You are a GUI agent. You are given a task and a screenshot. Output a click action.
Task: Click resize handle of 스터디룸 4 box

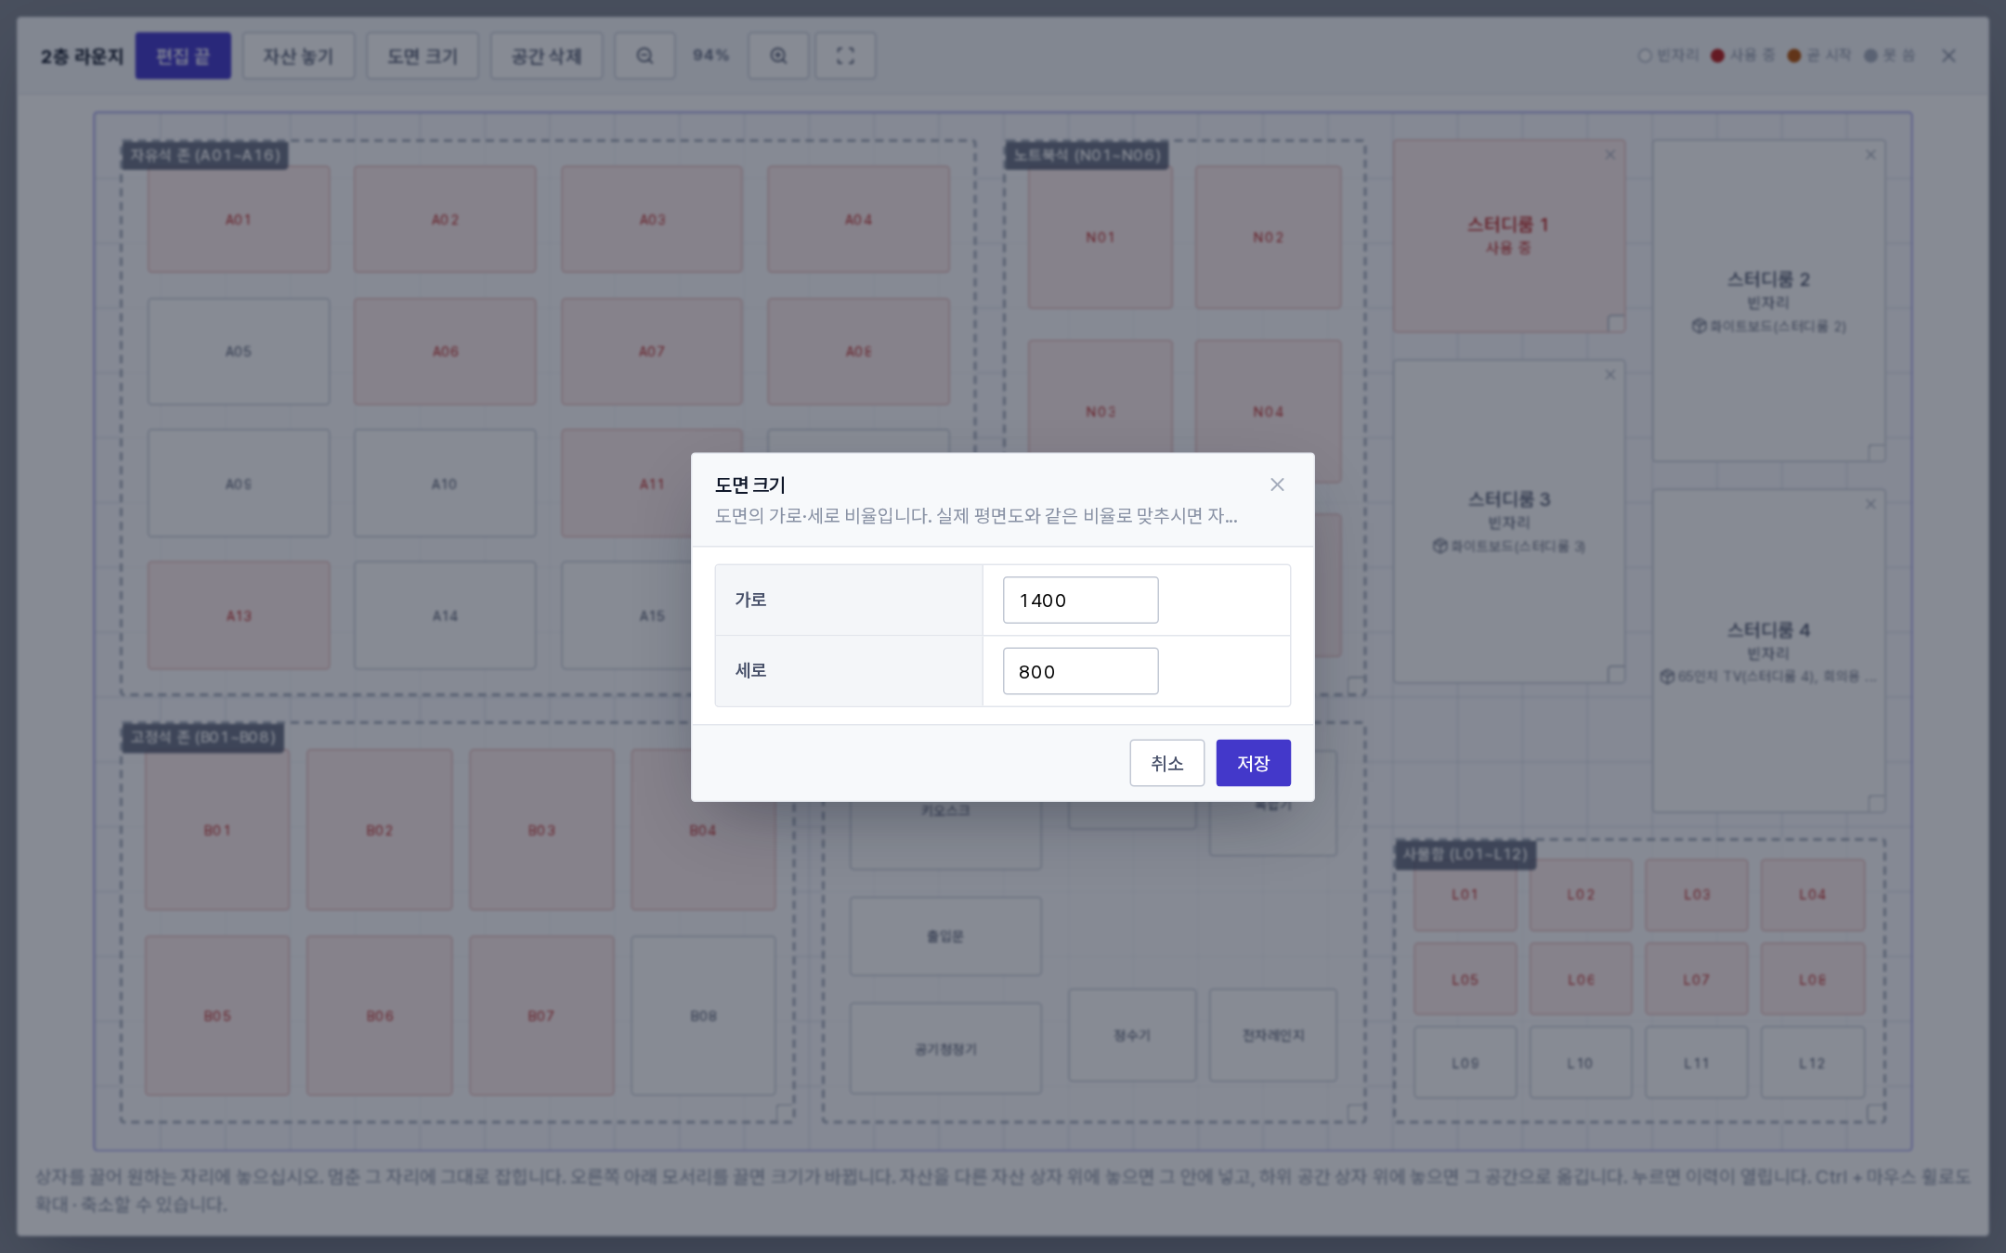coord(1876,804)
